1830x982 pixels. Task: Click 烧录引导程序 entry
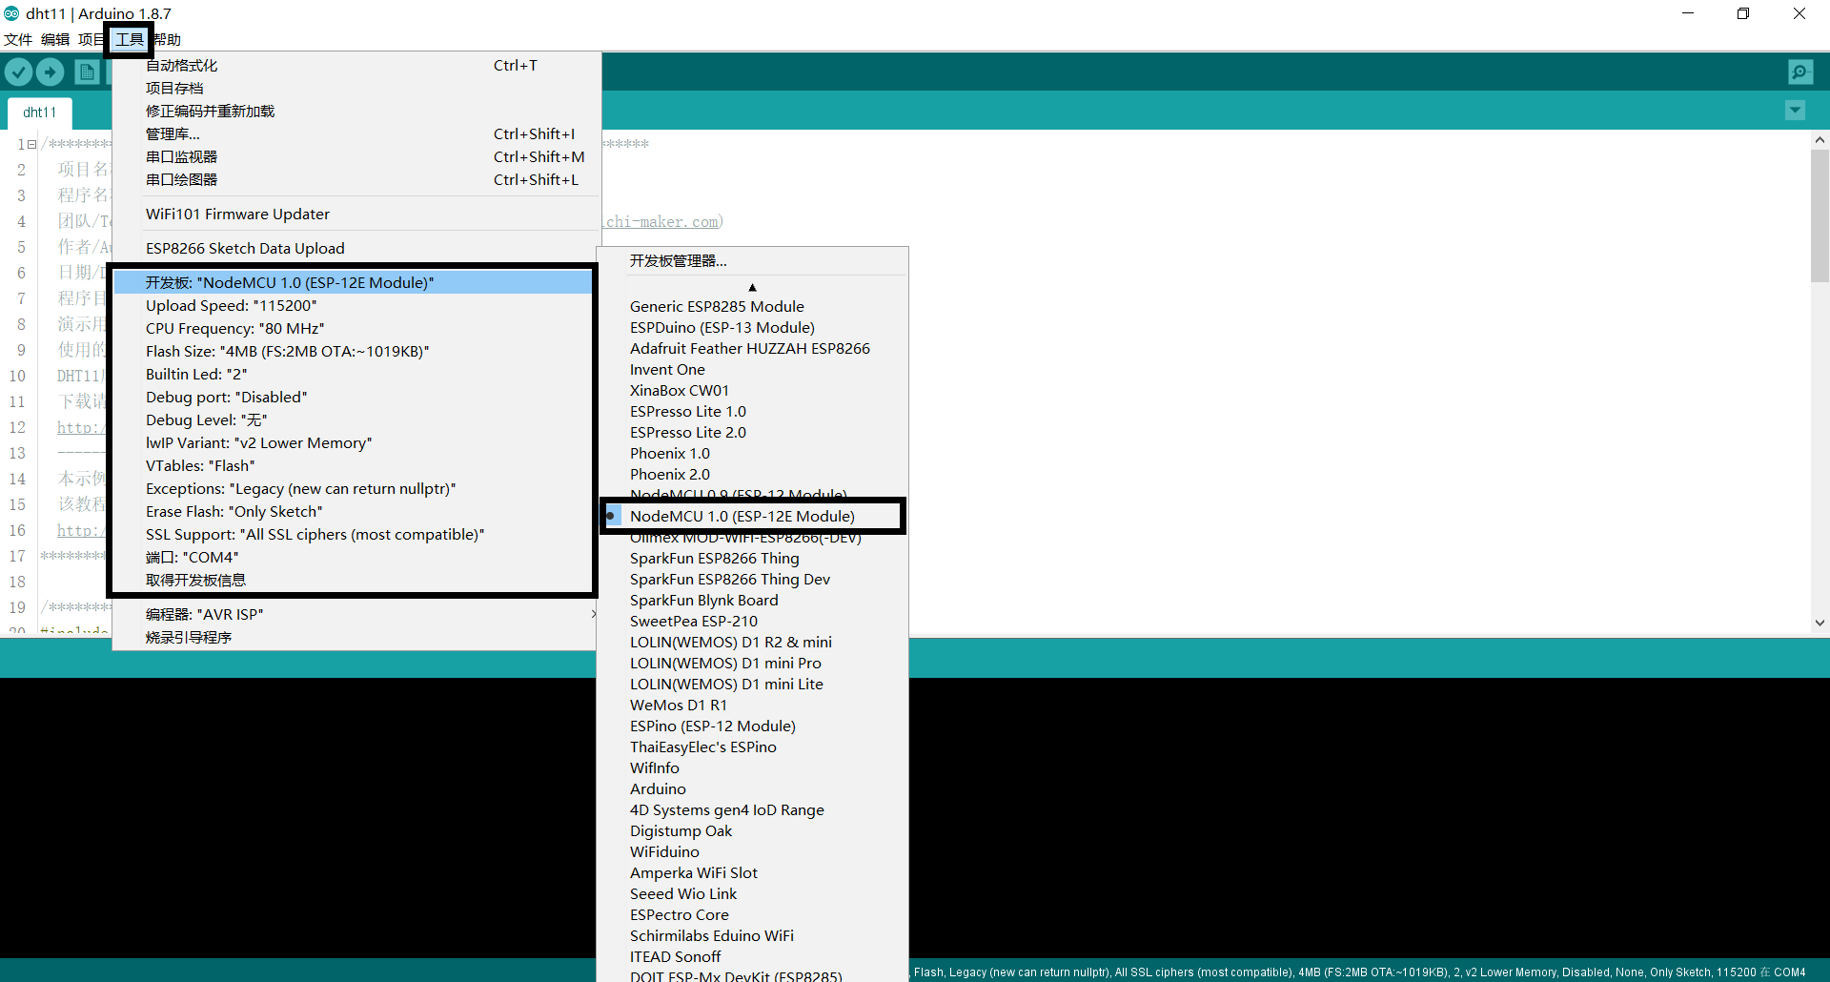tap(355, 638)
